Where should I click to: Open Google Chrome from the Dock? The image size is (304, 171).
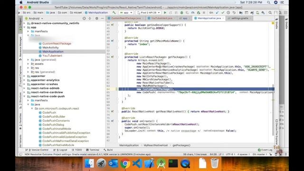(125, 163)
